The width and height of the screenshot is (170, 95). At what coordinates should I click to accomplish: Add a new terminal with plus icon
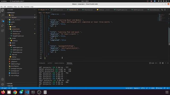click(x=156, y=63)
